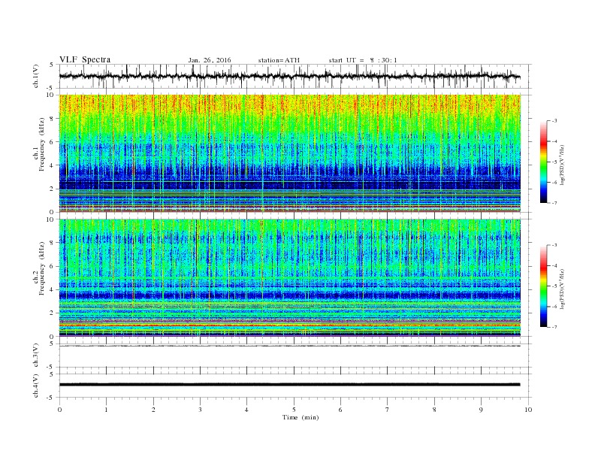
Task: Click the "7" tick on the time axis
Action: (387, 410)
